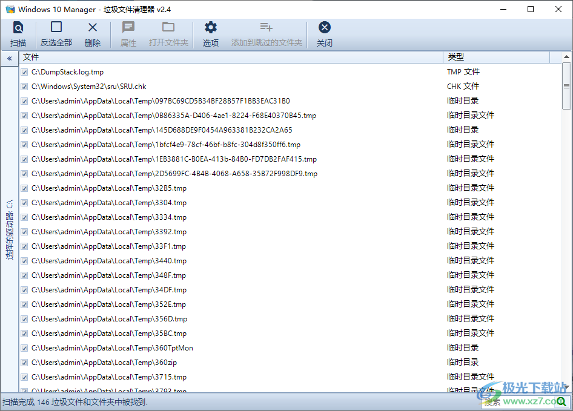Toggle the 360zip folder checkbox
Viewport: 573px width, 411px height.
pyautogui.click(x=24, y=362)
